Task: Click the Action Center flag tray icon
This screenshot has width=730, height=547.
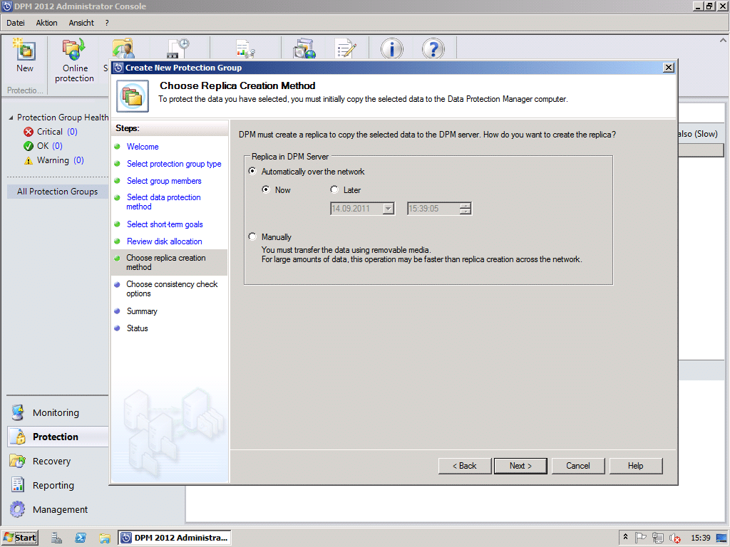Action: [x=641, y=538]
